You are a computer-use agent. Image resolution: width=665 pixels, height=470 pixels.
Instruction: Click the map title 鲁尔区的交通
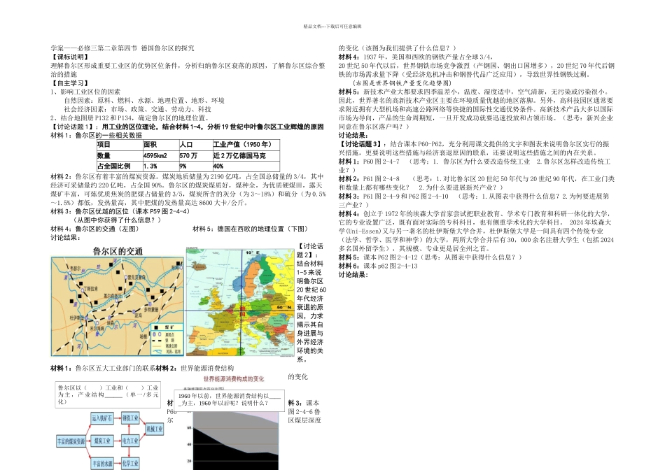pyautogui.click(x=118, y=251)
